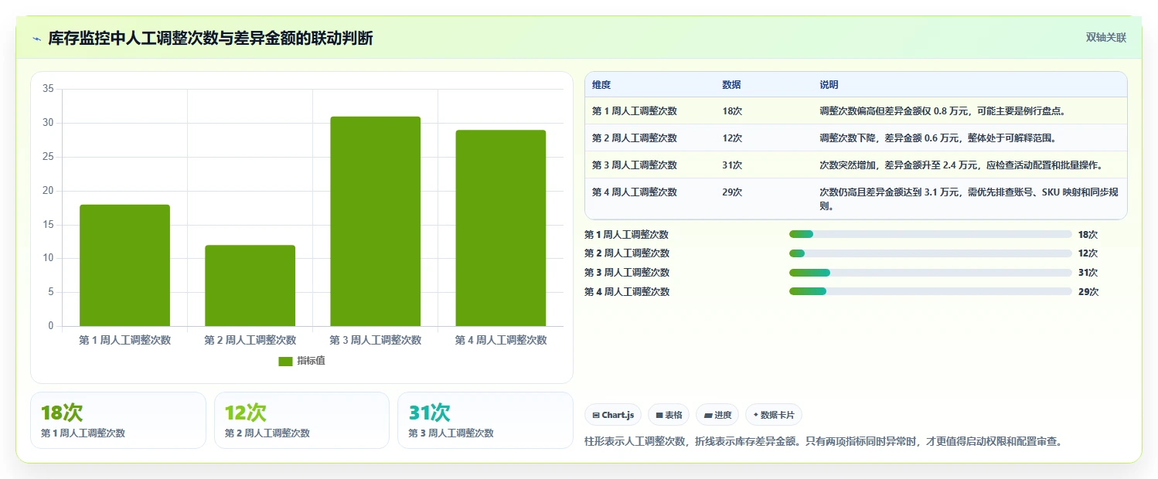Select table cell 第 3 周人工调整次数
This screenshot has width=1158, height=479.
click(x=635, y=165)
